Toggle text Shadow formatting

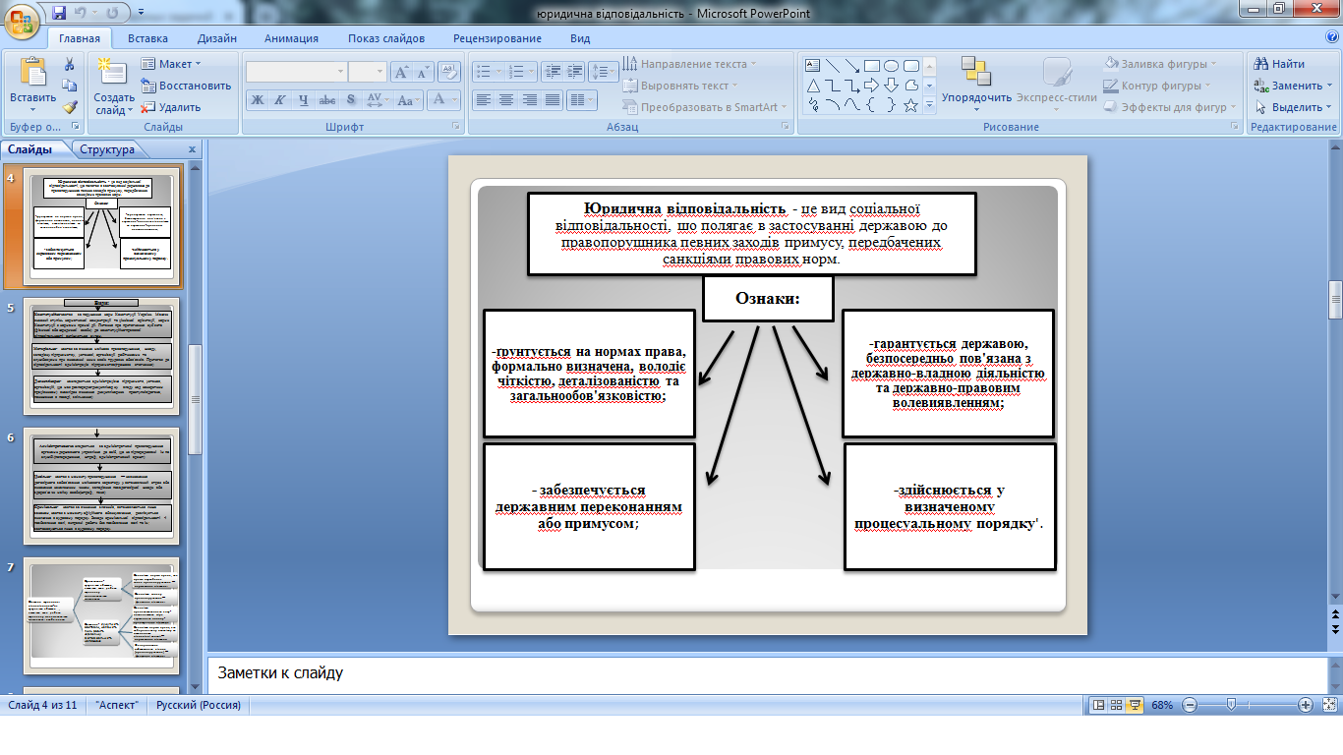point(351,99)
